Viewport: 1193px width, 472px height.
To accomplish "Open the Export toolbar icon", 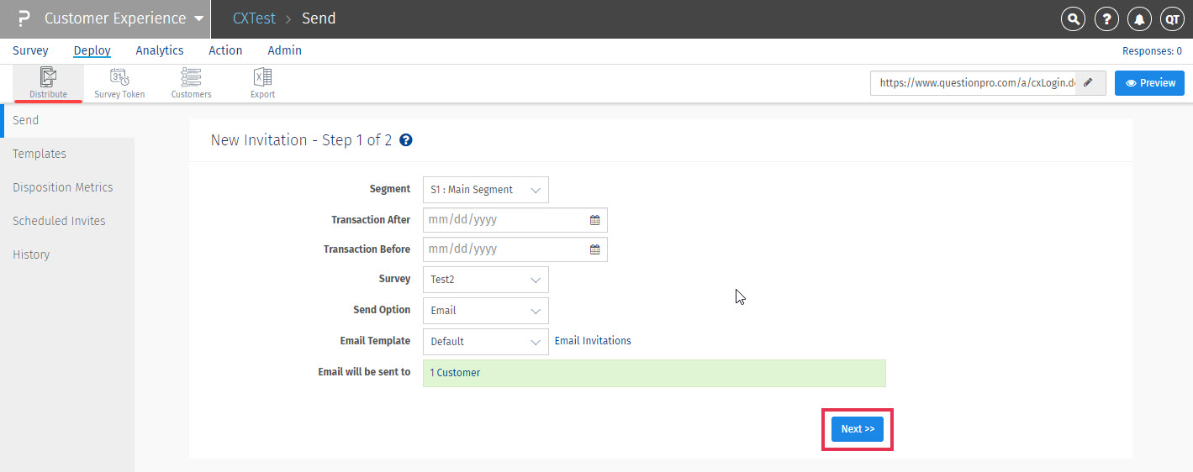I will (x=262, y=83).
